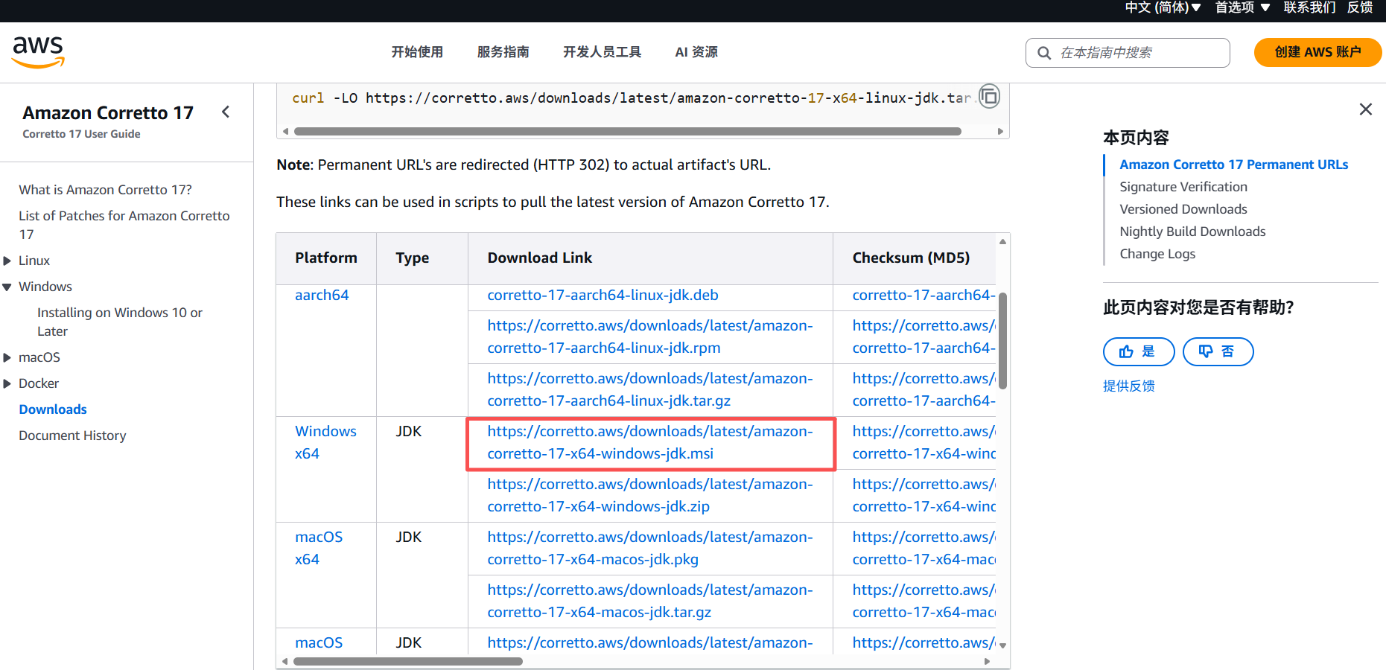The width and height of the screenshot is (1386, 670).
Task: Jump to Signature Verification section
Action: click(x=1183, y=187)
